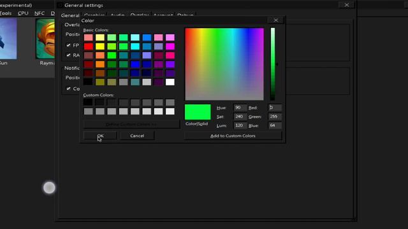Choose the hot pink basic color
Screen dimensions: 408x229
(x=170, y=55)
